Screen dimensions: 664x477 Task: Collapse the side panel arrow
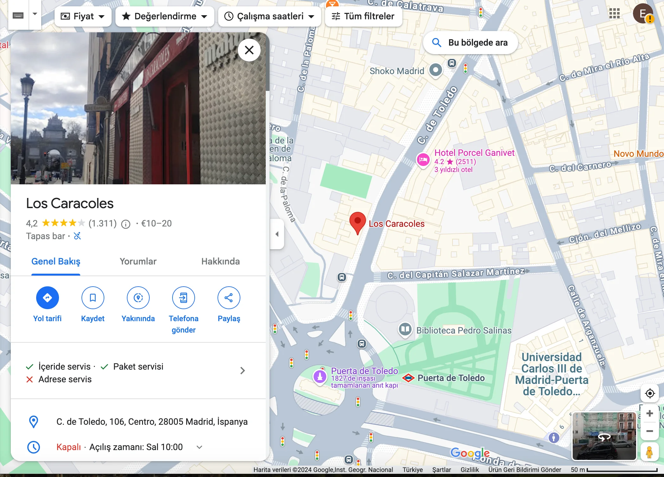click(277, 234)
